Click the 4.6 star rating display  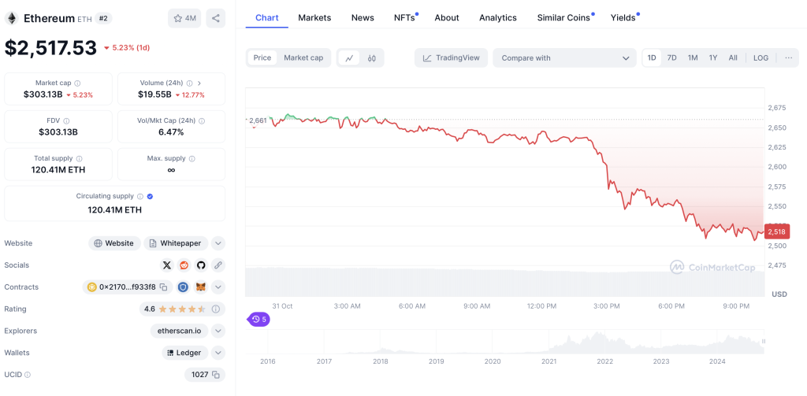pyautogui.click(x=174, y=309)
